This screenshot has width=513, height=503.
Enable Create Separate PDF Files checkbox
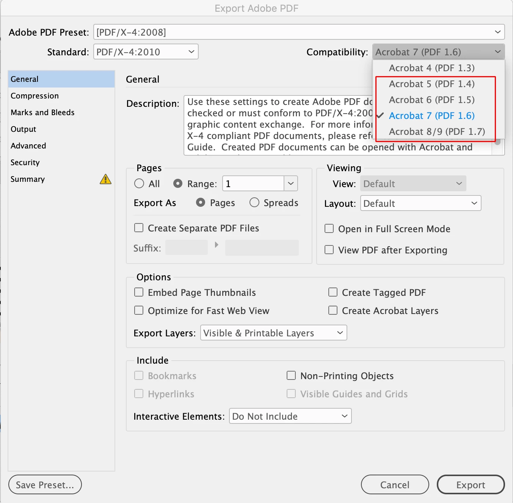pos(139,228)
